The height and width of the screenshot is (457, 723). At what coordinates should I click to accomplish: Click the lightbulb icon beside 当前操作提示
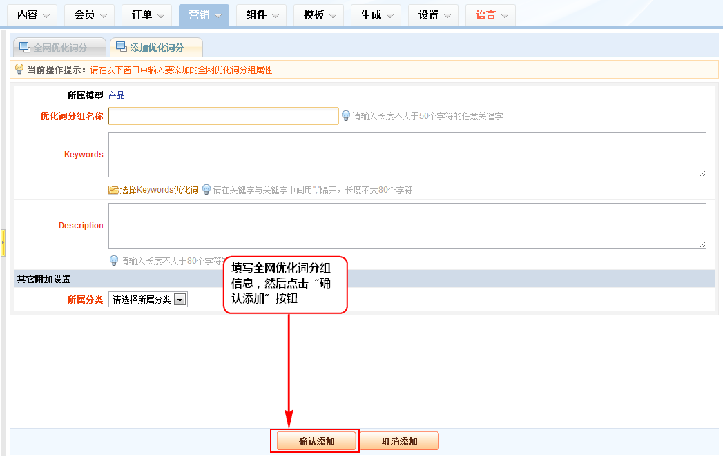tap(19, 69)
